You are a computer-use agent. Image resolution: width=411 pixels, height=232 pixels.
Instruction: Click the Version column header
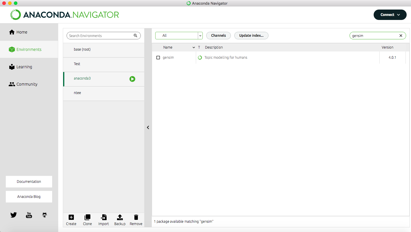388,47
